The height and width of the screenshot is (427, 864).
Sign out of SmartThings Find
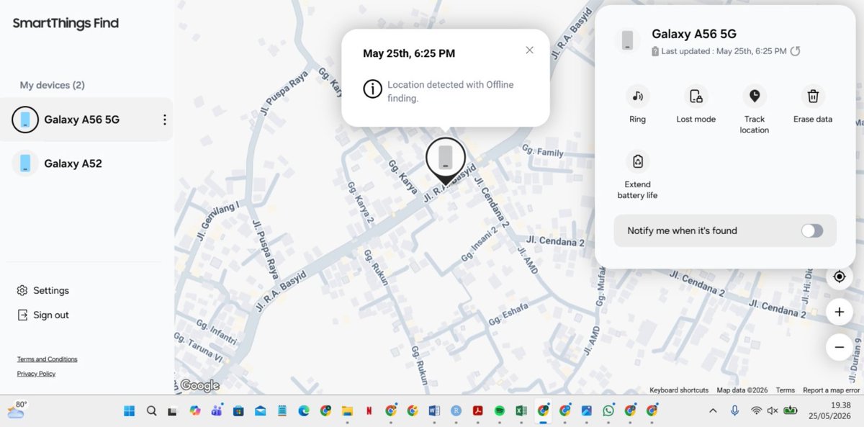coord(43,315)
